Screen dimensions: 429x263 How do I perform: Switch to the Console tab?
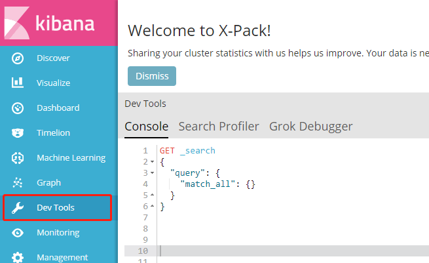click(x=146, y=127)
